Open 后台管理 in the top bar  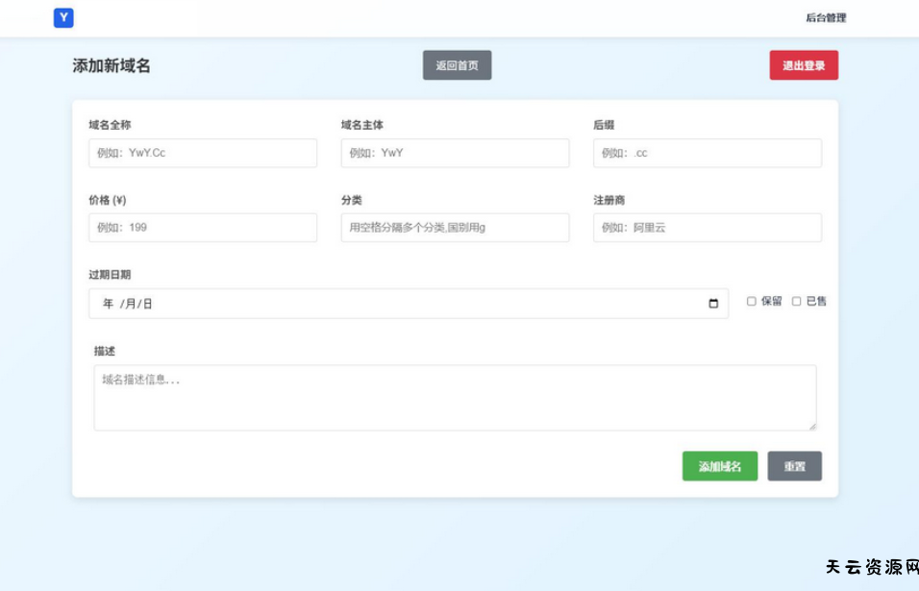point(826,18)
